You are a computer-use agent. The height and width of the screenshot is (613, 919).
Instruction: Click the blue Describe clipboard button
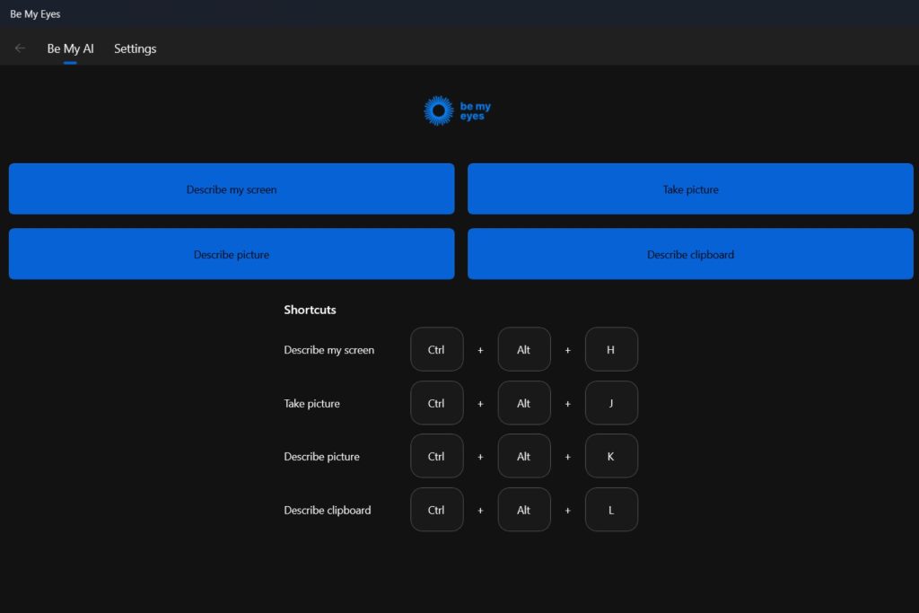point(690,254)
